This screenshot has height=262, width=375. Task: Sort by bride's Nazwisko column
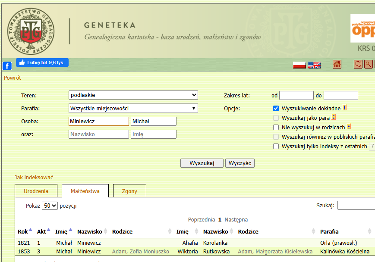click(x=218, y=231)
